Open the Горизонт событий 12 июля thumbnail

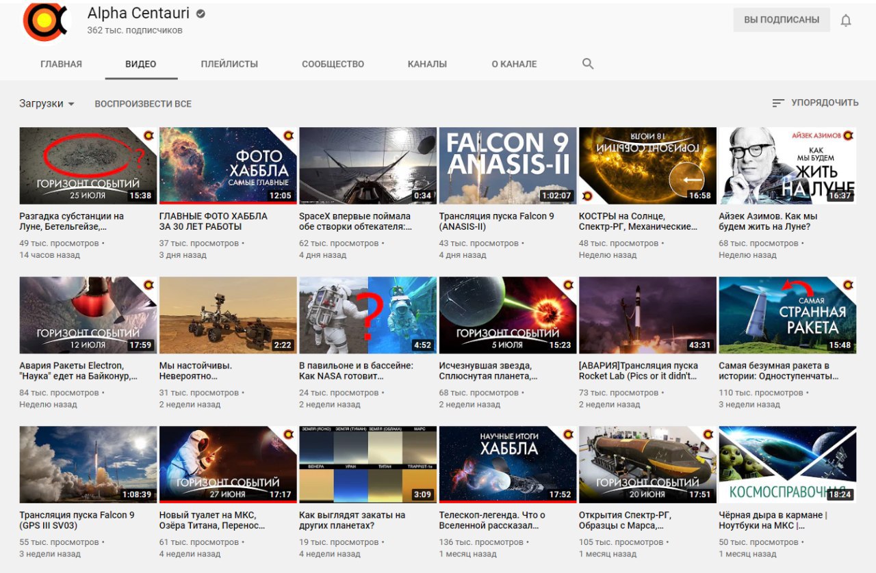88,315
